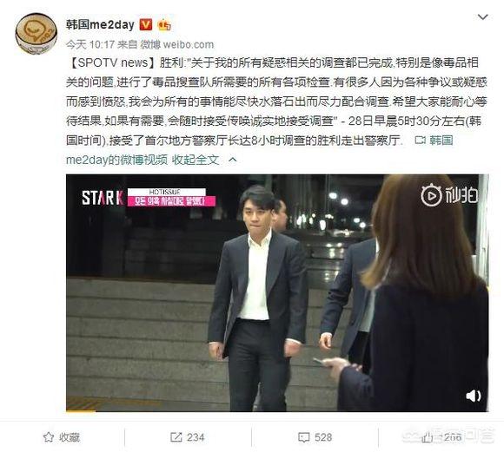Expand the post options chevron menu
This screenshot has height=452, width=504.
click(483, 17)
